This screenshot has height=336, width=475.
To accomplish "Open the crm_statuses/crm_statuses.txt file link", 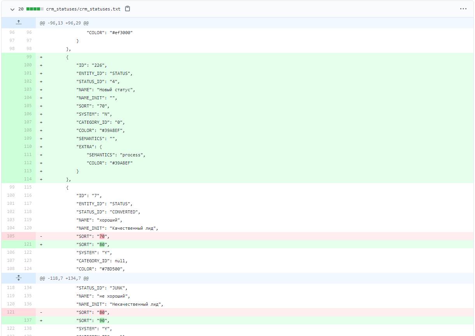I will tap(83, 9).
